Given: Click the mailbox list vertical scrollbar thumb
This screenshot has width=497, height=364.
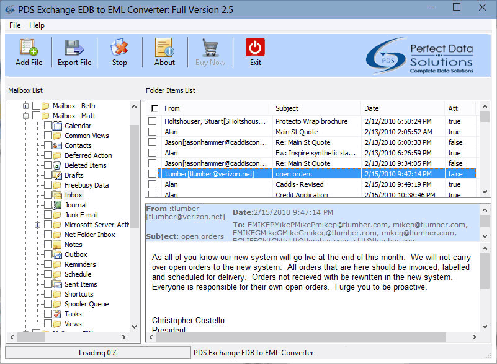Looking at the screenshot, I should [x=134, y=176].
